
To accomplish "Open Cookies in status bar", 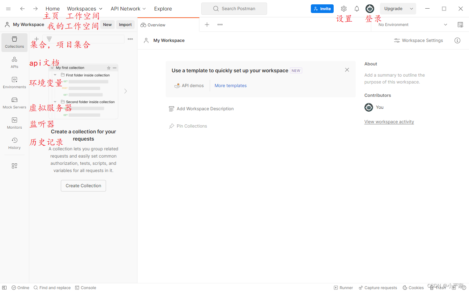I will 413,288.
